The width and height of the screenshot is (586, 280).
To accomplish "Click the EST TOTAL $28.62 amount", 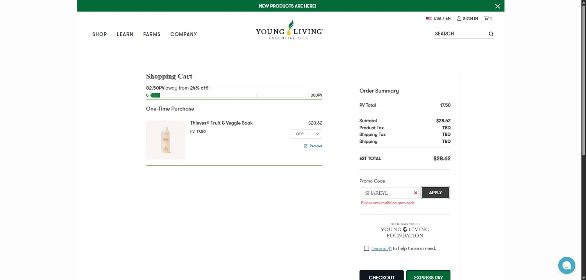I will 442,158.
